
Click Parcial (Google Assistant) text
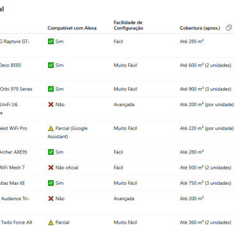pos(67,132)
